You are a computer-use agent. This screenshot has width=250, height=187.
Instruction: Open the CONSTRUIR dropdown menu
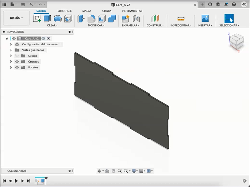155,25
